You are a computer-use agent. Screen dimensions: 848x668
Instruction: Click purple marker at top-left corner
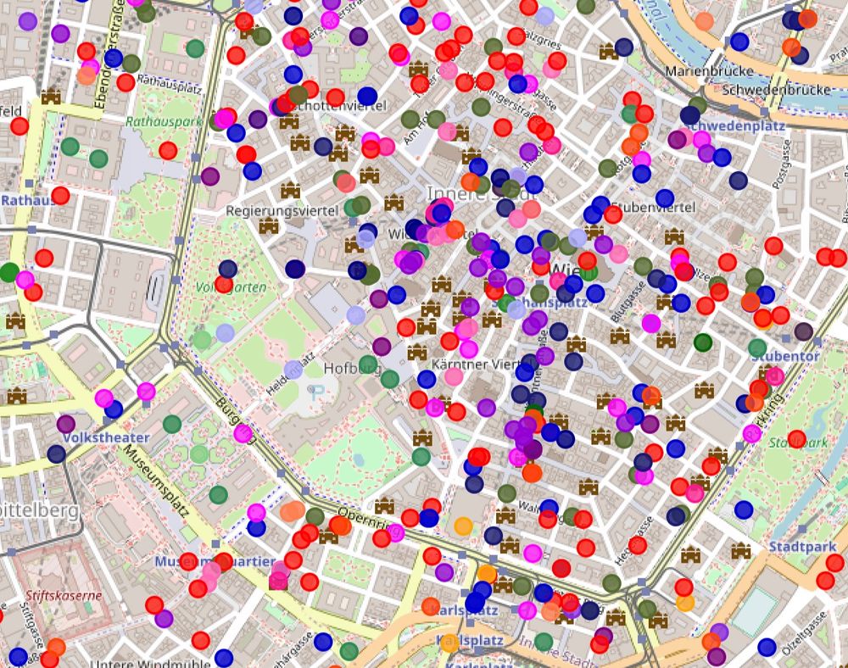(27, 22)
